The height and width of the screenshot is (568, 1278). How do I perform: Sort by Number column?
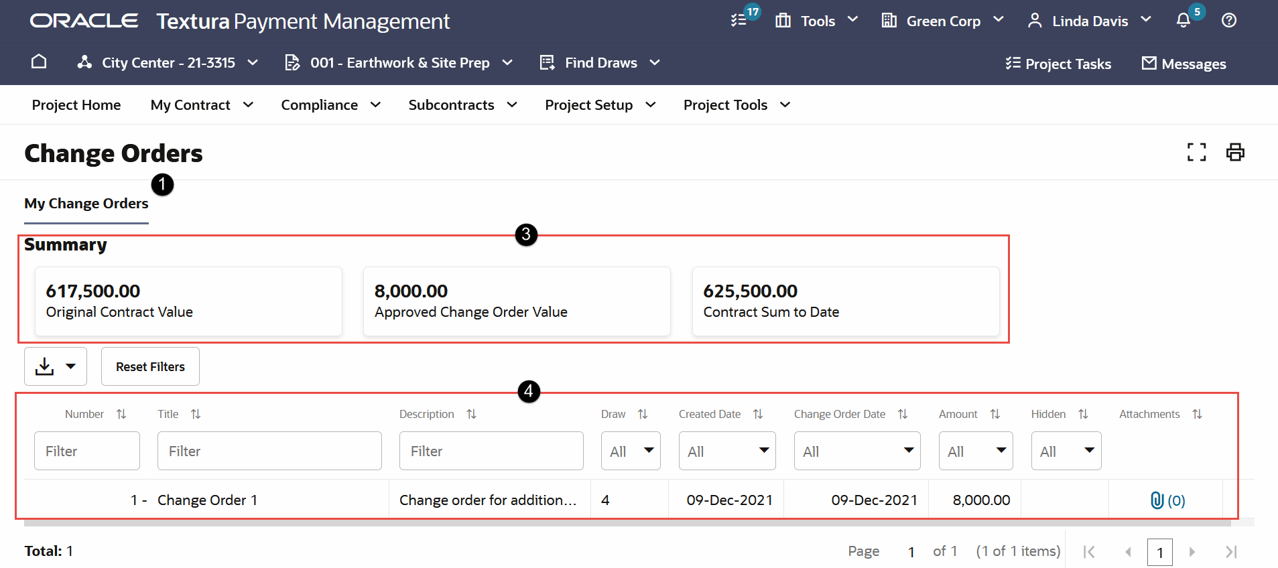point(121,414)
